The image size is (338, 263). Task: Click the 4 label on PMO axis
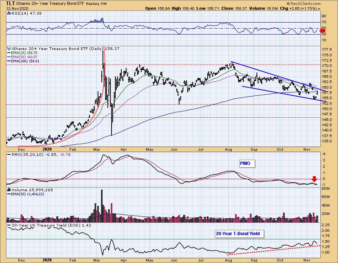tap(324, 154)
